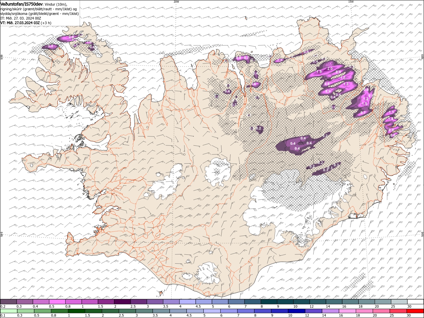Click the white snow swatch after the 30 label
424x318 pixels.
tap(415, 302)
